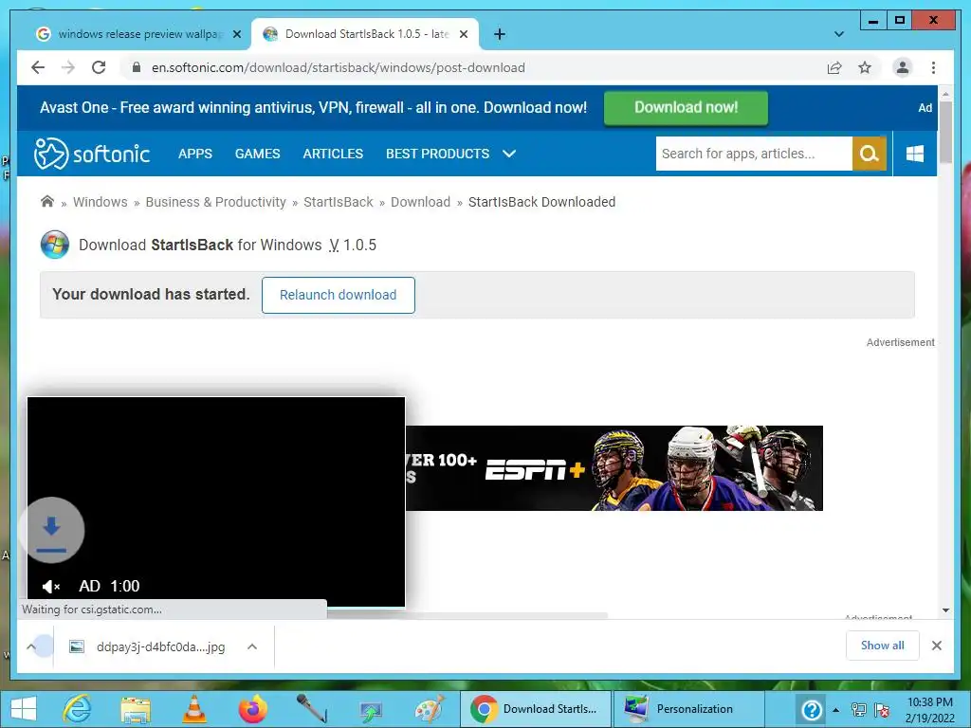The image size is (971, 728).
Task: Bookmark this page with star icon
Action: tap(865, 67)
